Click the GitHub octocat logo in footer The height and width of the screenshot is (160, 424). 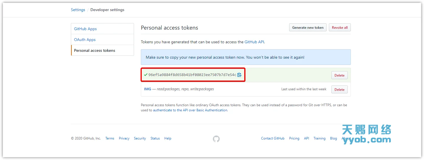[x=216, y=139]
